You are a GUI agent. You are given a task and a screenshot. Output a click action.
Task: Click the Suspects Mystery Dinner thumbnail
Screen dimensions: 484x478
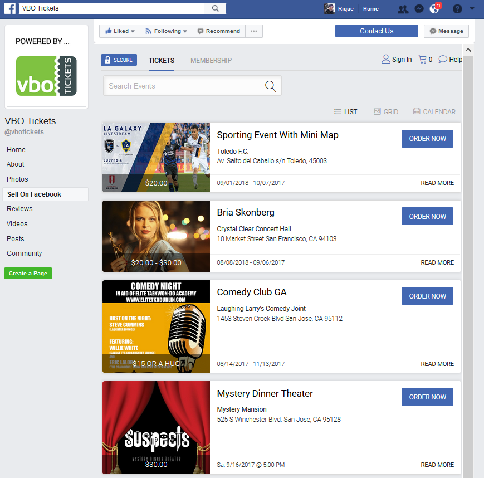click(156, 427)
